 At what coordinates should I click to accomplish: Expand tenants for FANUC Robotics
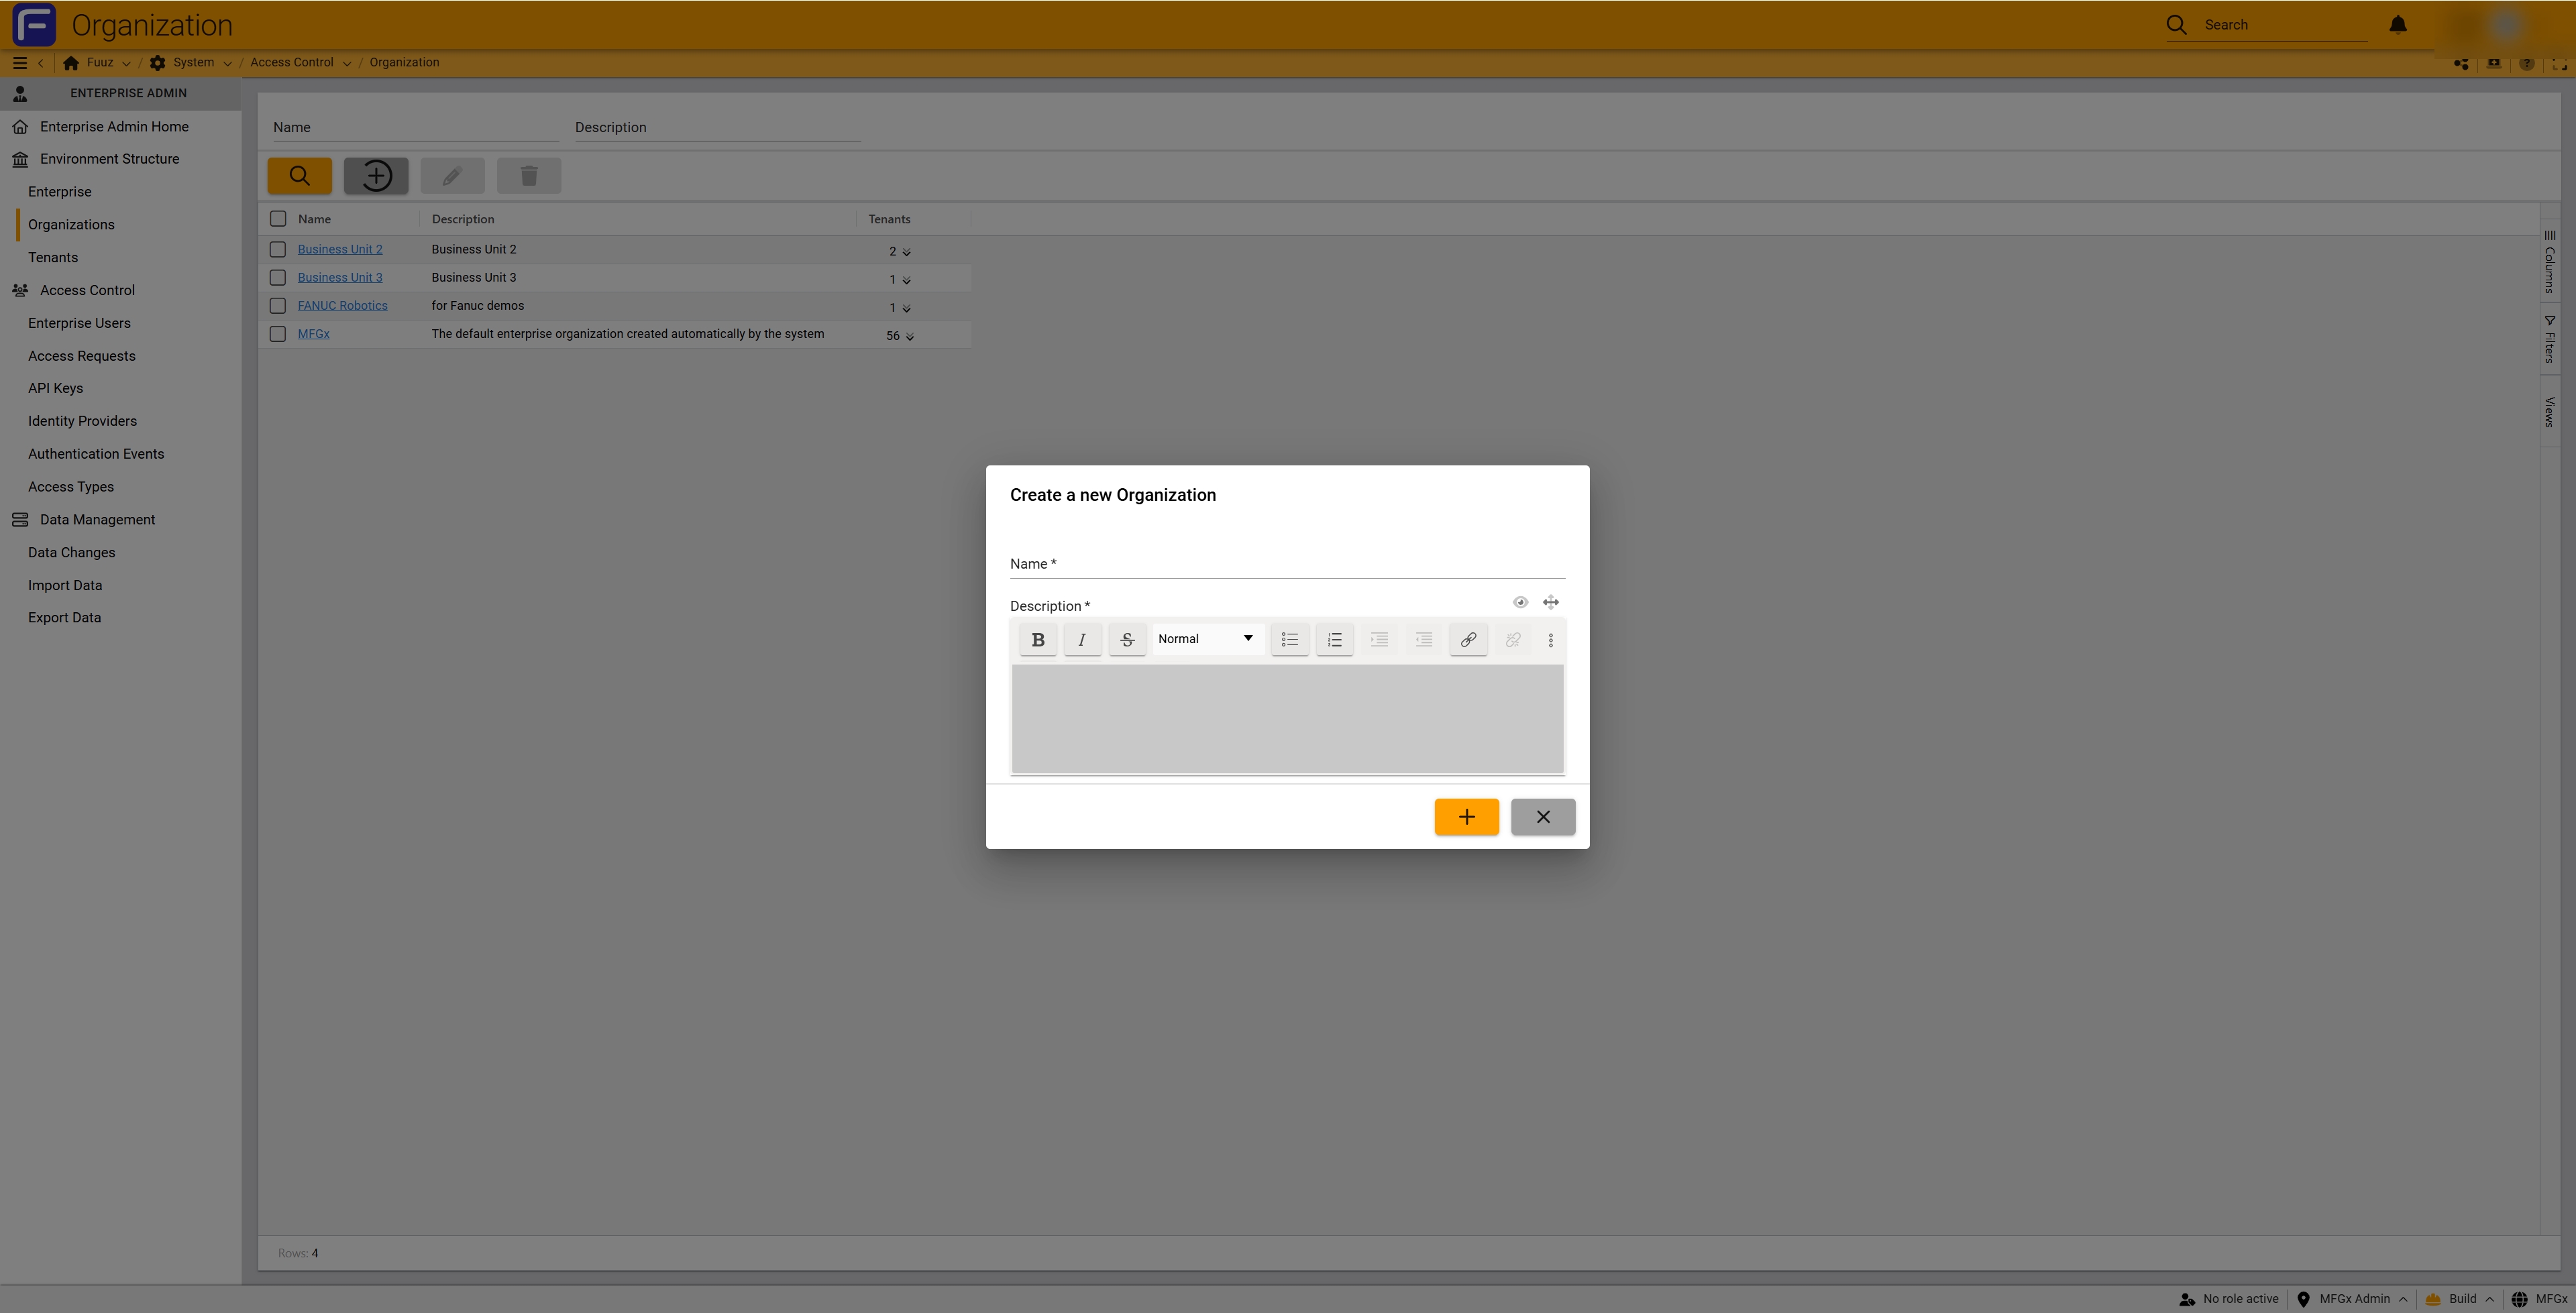tap(906, 308)
